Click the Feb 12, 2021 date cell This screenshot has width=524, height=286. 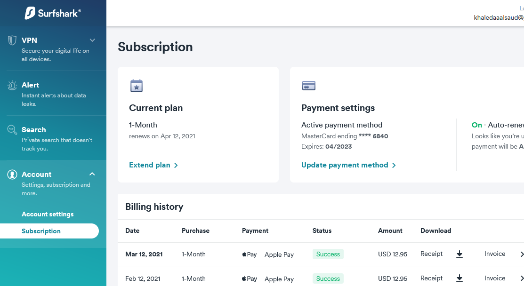tap(143, 278)
